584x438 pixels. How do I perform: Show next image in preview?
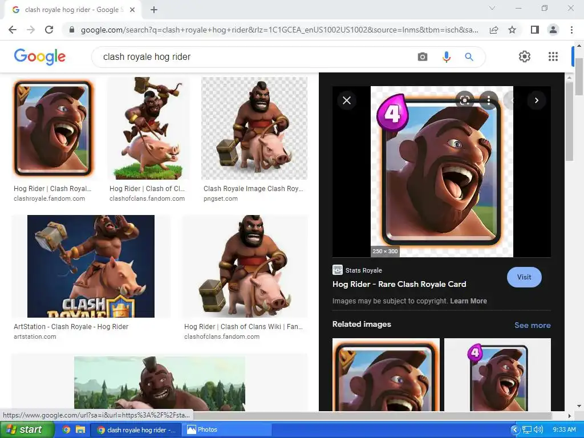[x=536, y=100]
